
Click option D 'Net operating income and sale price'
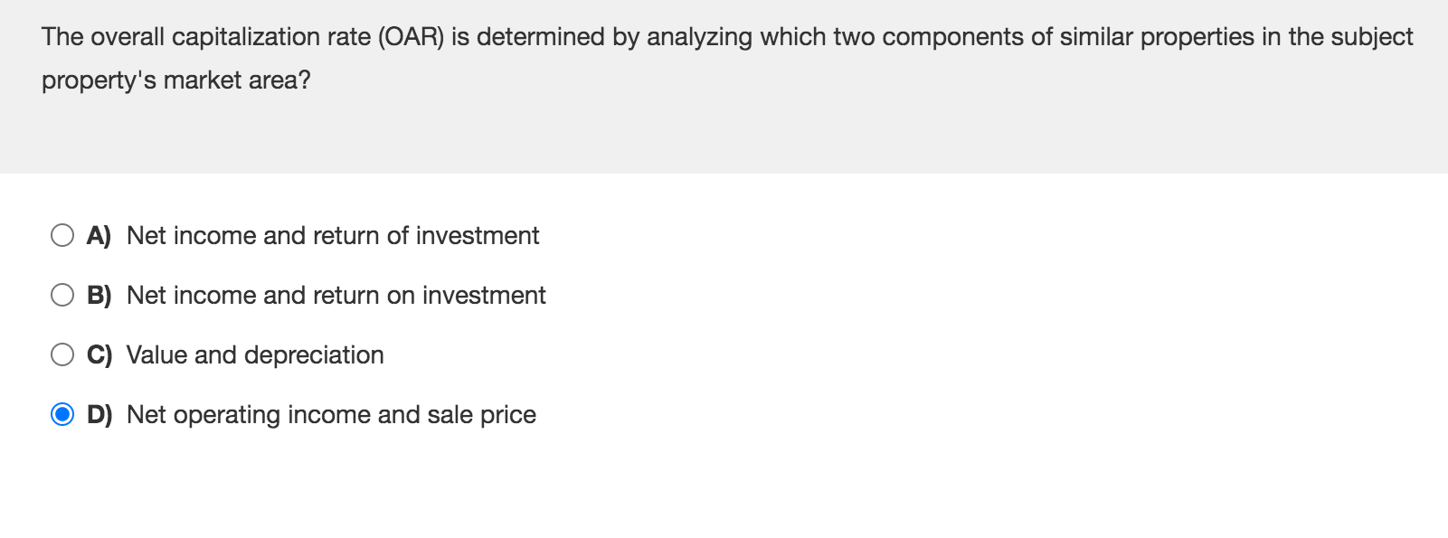point(331,413)
